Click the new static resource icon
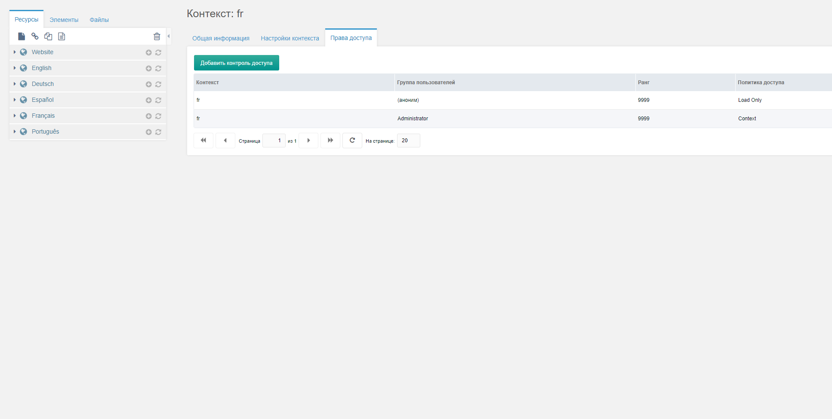The height and width of the screenshot is (419, 832). (62, 37)
